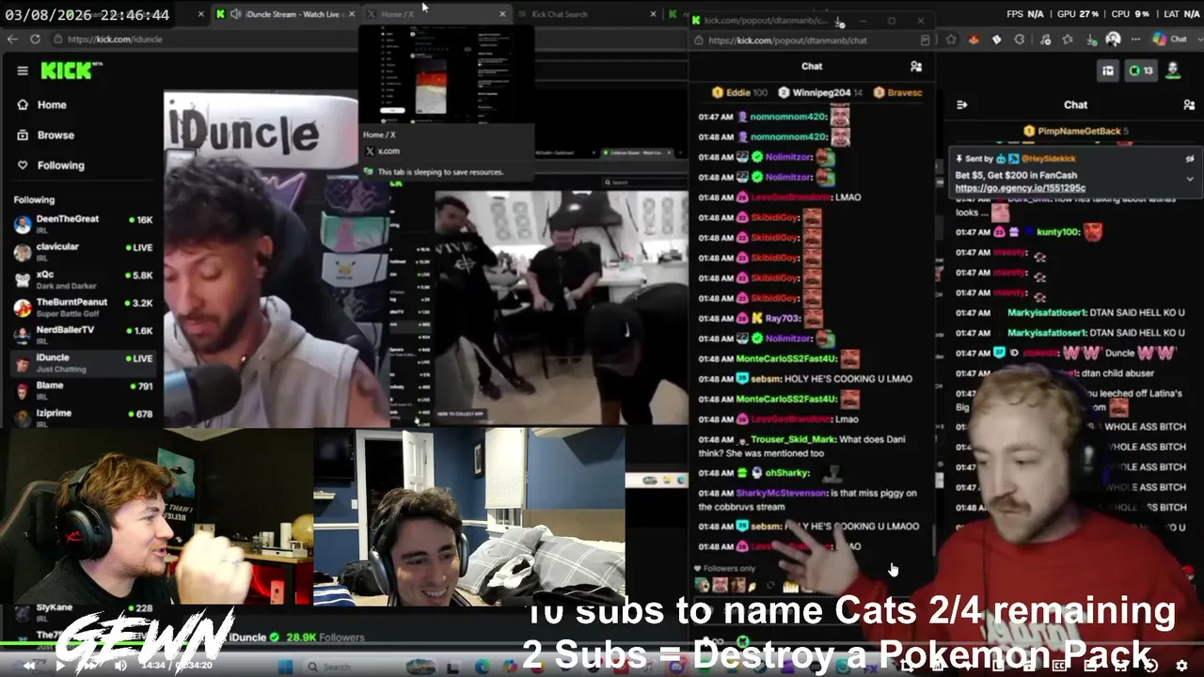Open go.egency.io link in pinned message
Viewport: 1204px width, 677px height.
[1020, 188]
